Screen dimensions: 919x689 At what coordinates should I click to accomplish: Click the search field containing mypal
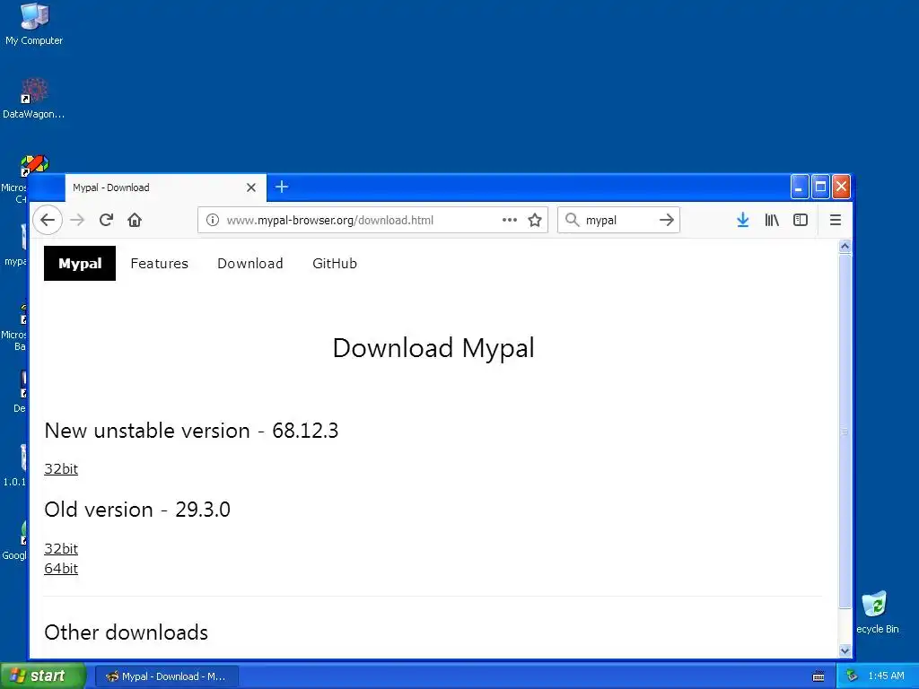click(618, 221)
